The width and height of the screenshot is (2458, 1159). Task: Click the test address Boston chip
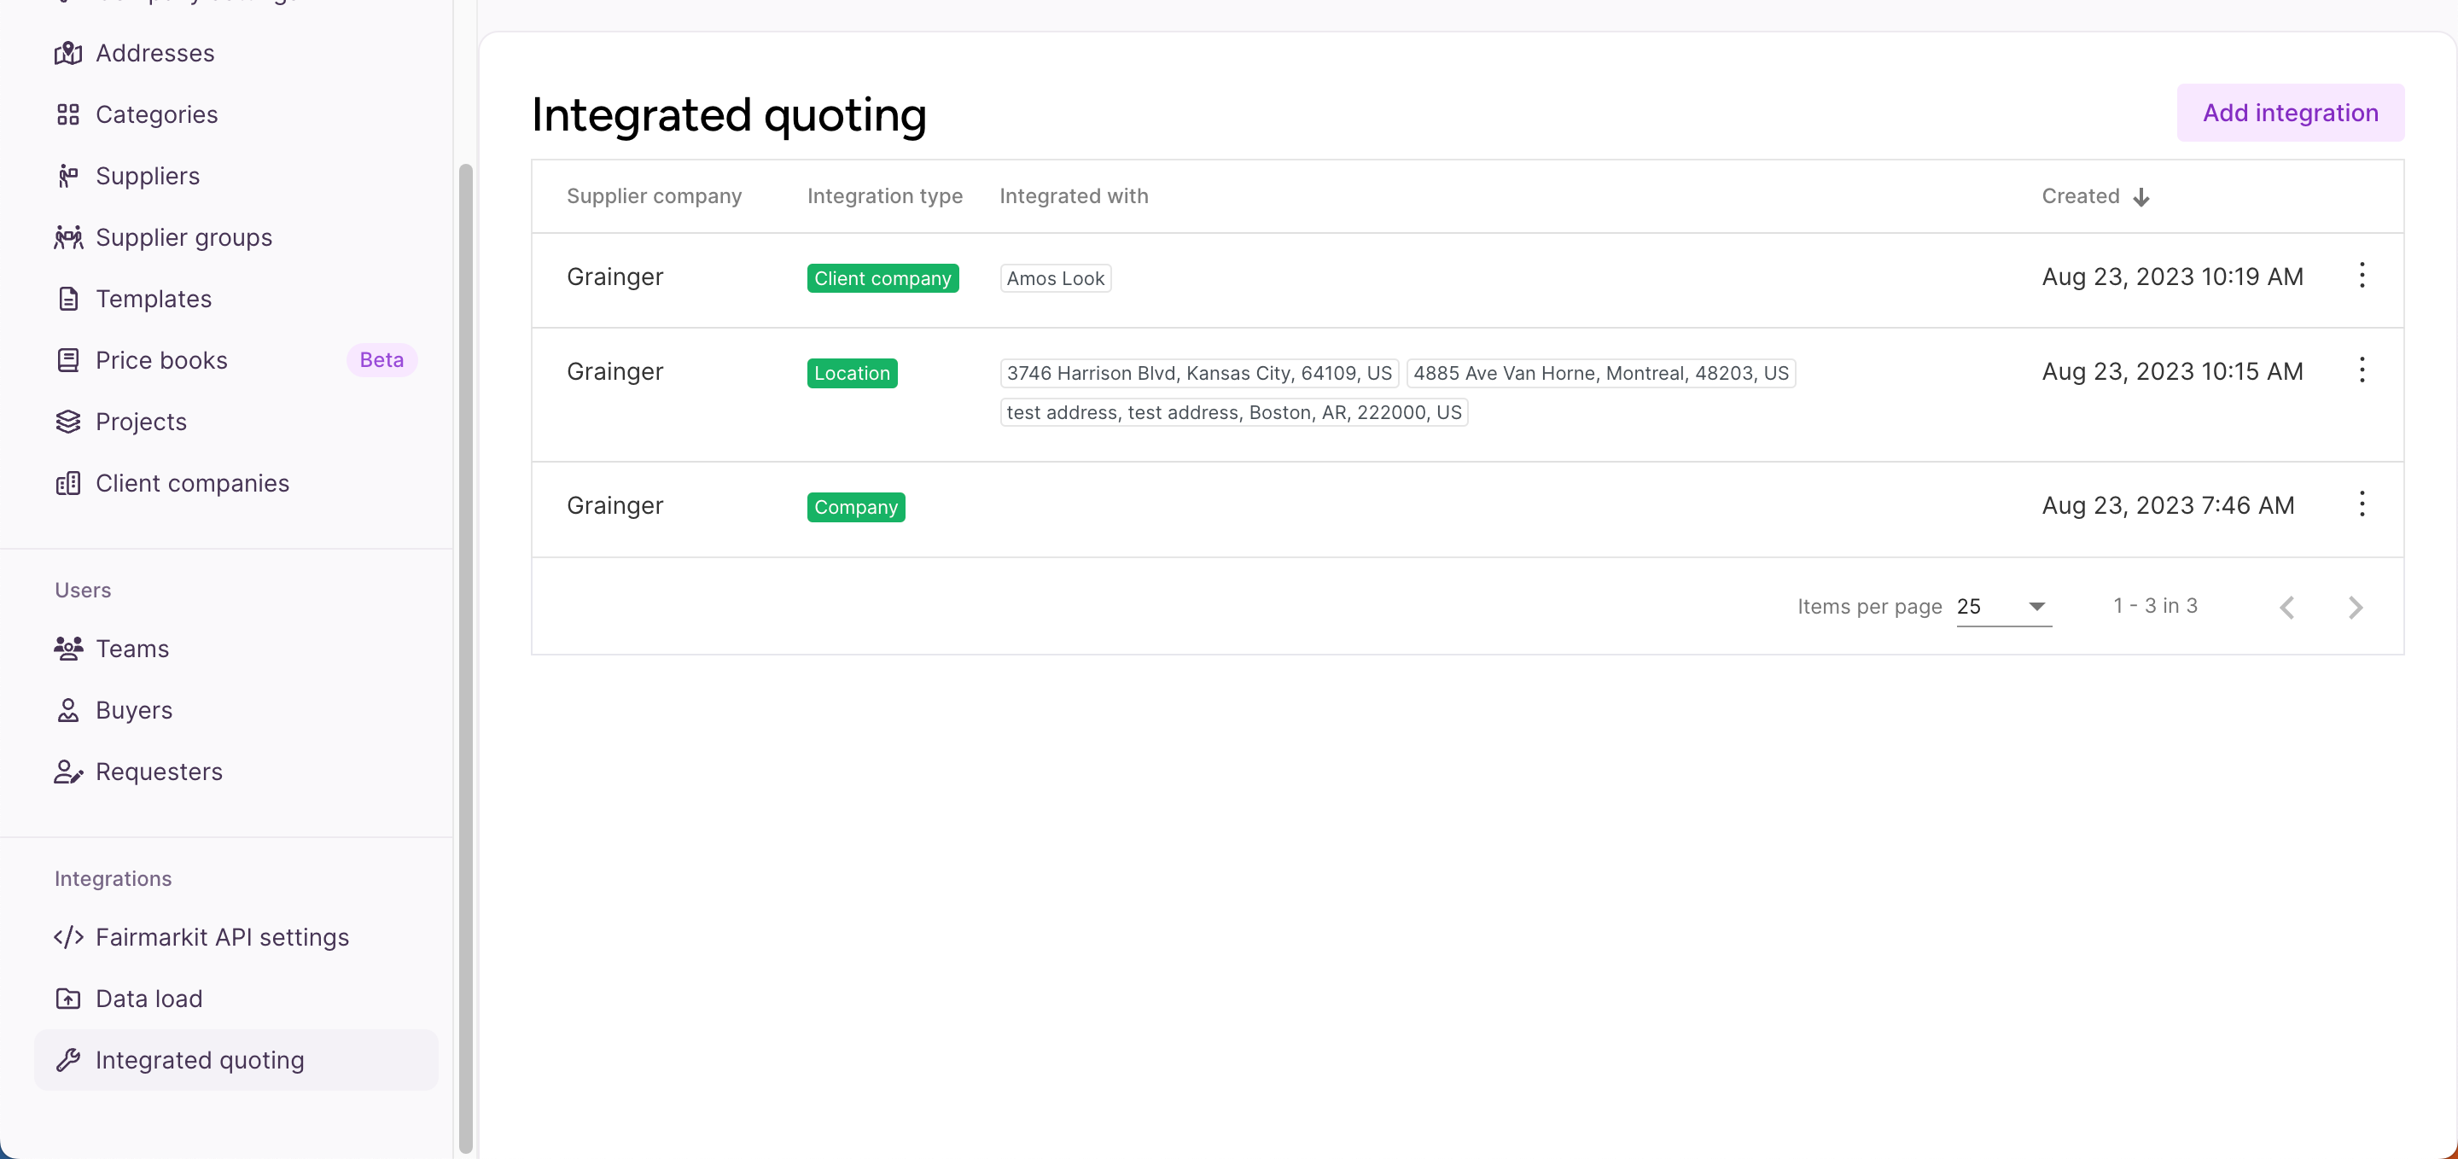point(1234,412)
